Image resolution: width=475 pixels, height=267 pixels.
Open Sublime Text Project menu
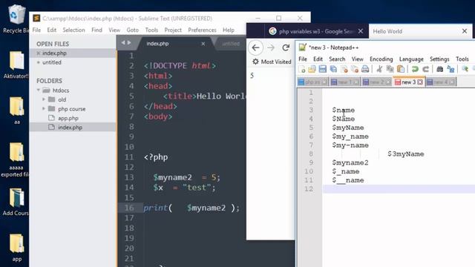pyautogui.click(x=173, y=30)
